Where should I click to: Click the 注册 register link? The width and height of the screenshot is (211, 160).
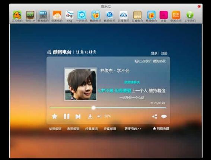tap(164, 53)
